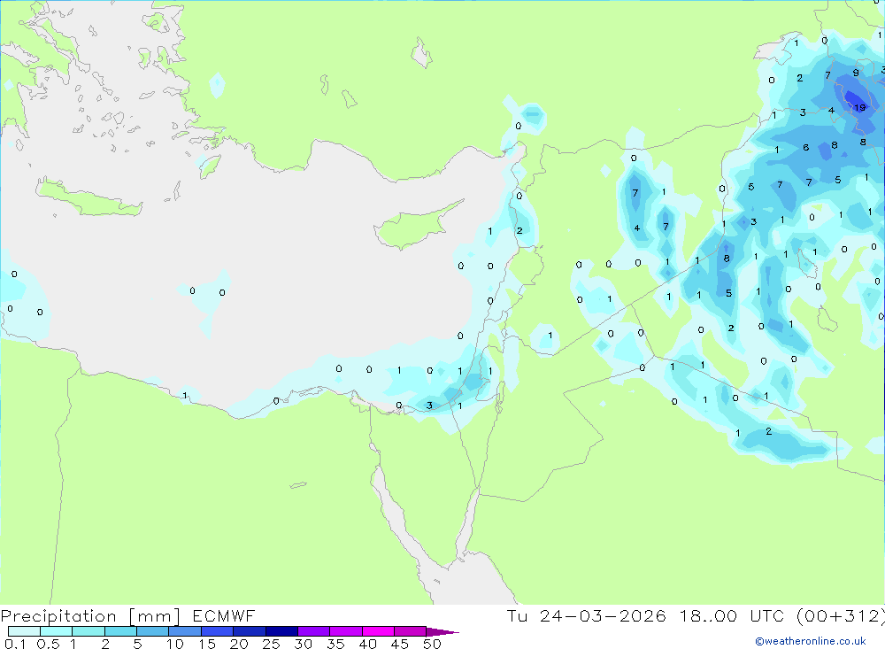Click the '6' precipitation value on the map
This screenshot has width=885, height=649.
coord(806,148)
